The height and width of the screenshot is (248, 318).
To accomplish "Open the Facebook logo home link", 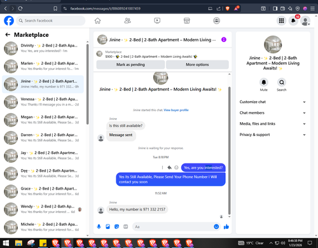I will 9,20.
